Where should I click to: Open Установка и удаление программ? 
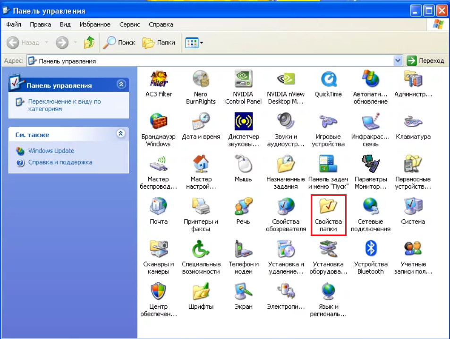point(286,257)
